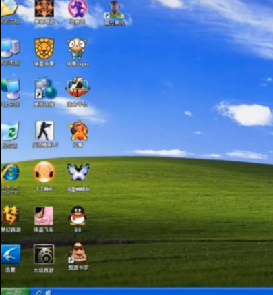Launch the motorcycle rider game shortcut

coord(115,10)
